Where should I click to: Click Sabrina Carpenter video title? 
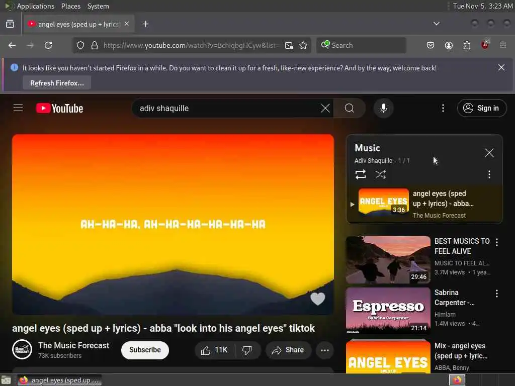tap(454, 298)
